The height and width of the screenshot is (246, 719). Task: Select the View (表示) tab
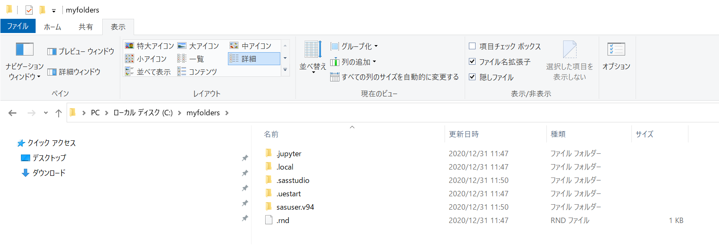(x=118, y=27)
